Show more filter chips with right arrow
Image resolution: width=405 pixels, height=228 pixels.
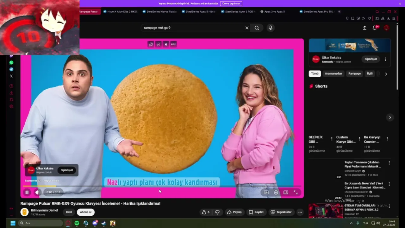386,74
